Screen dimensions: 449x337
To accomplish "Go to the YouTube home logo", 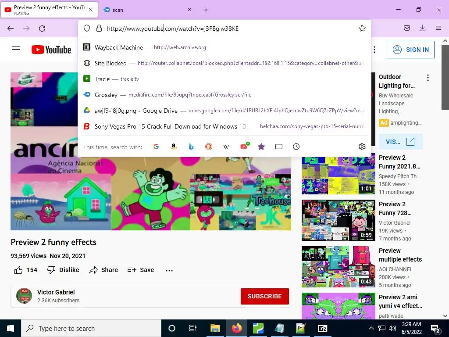I will pos(51,50).
